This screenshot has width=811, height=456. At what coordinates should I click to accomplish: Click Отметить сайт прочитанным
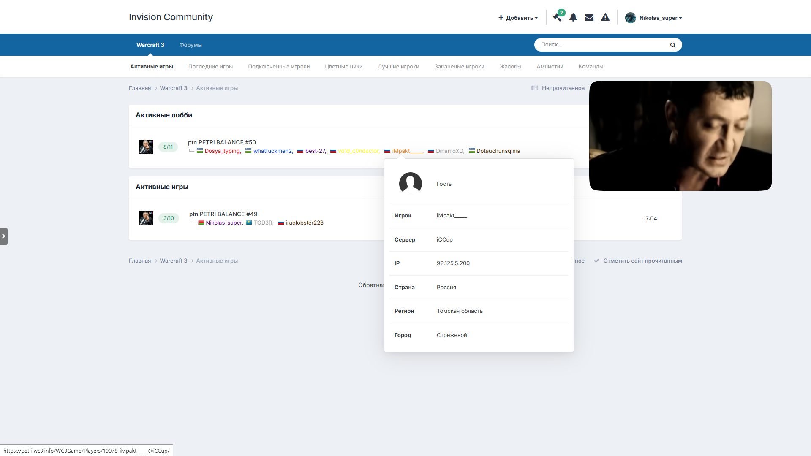coord(642,261)
